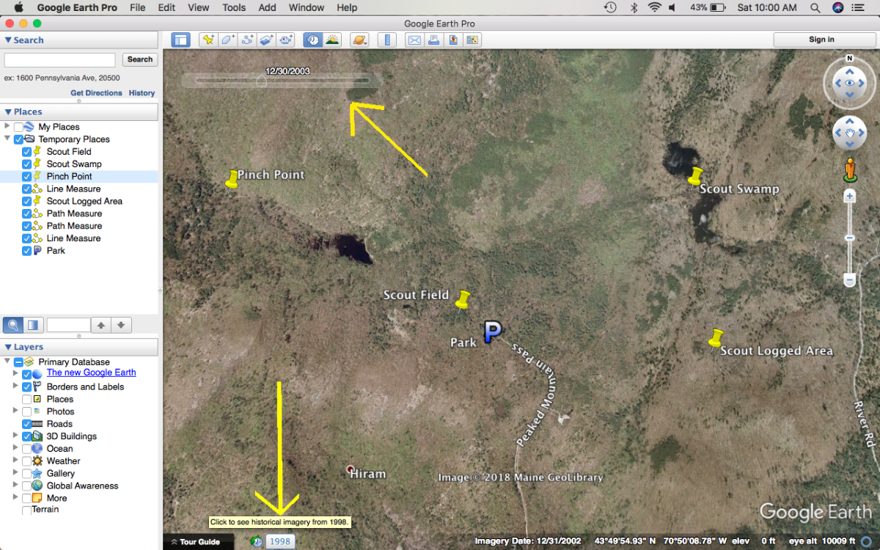Expand the My Places folder
Image resolution: width=880 pixels, height=550 pixels.
pos(7,127)
